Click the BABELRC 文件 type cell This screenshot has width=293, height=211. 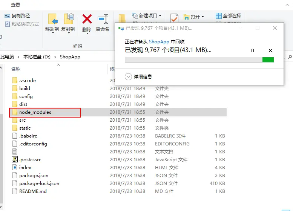pos(170,136)
